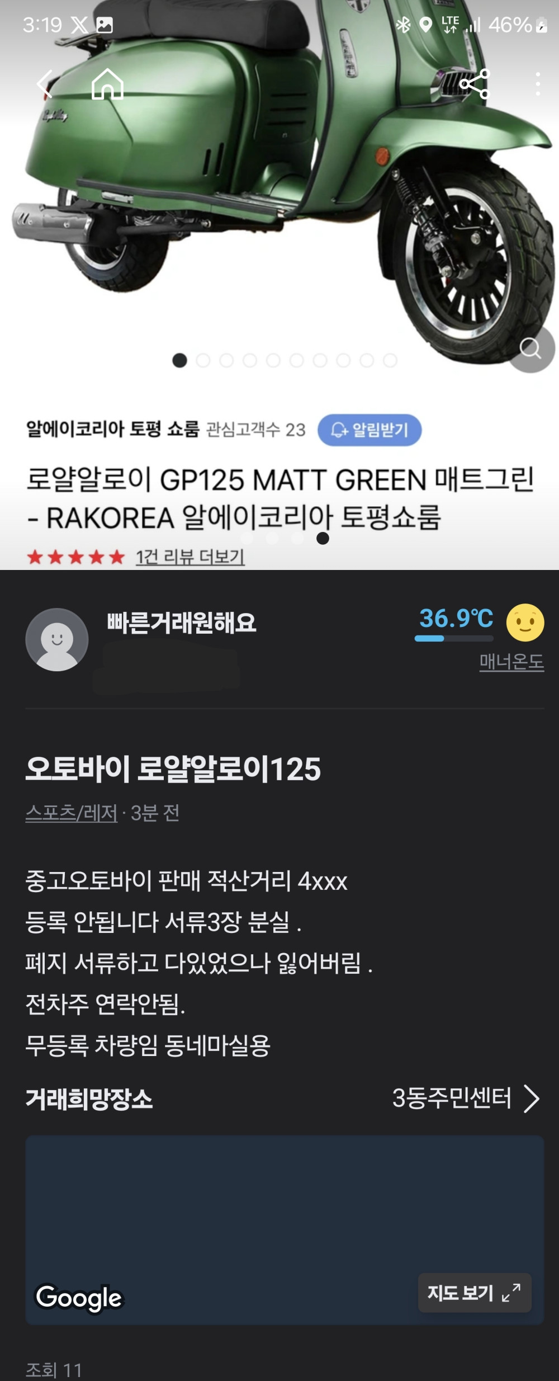Screen dimensions: 559x1381
Task: Tap the back arrow icon
Action: pos(45,84)
